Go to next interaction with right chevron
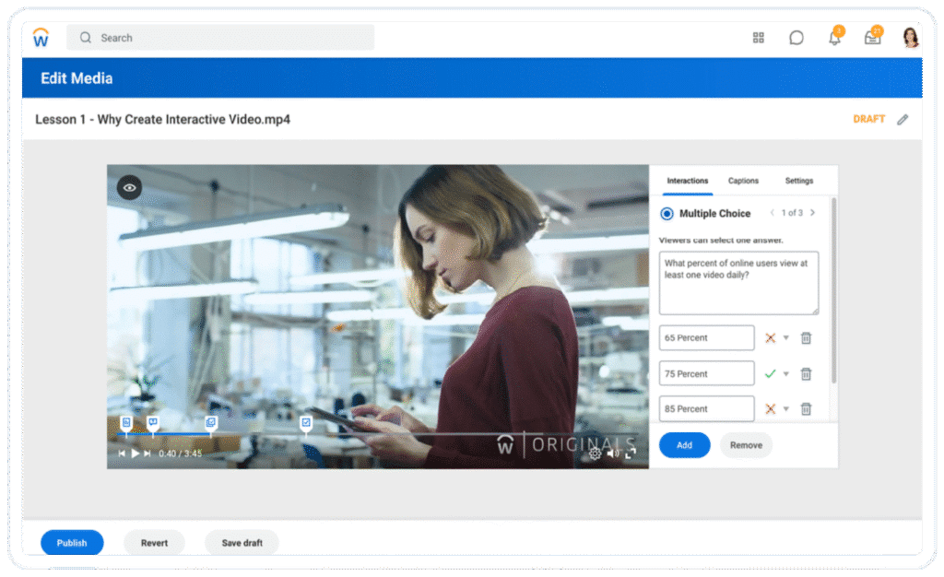 [x=812, y=213]
